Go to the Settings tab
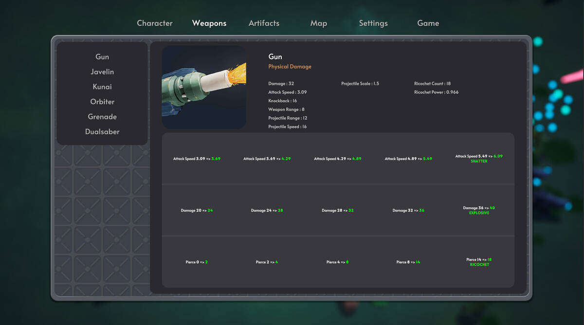 pyautogui.click(x=373, y=23)
